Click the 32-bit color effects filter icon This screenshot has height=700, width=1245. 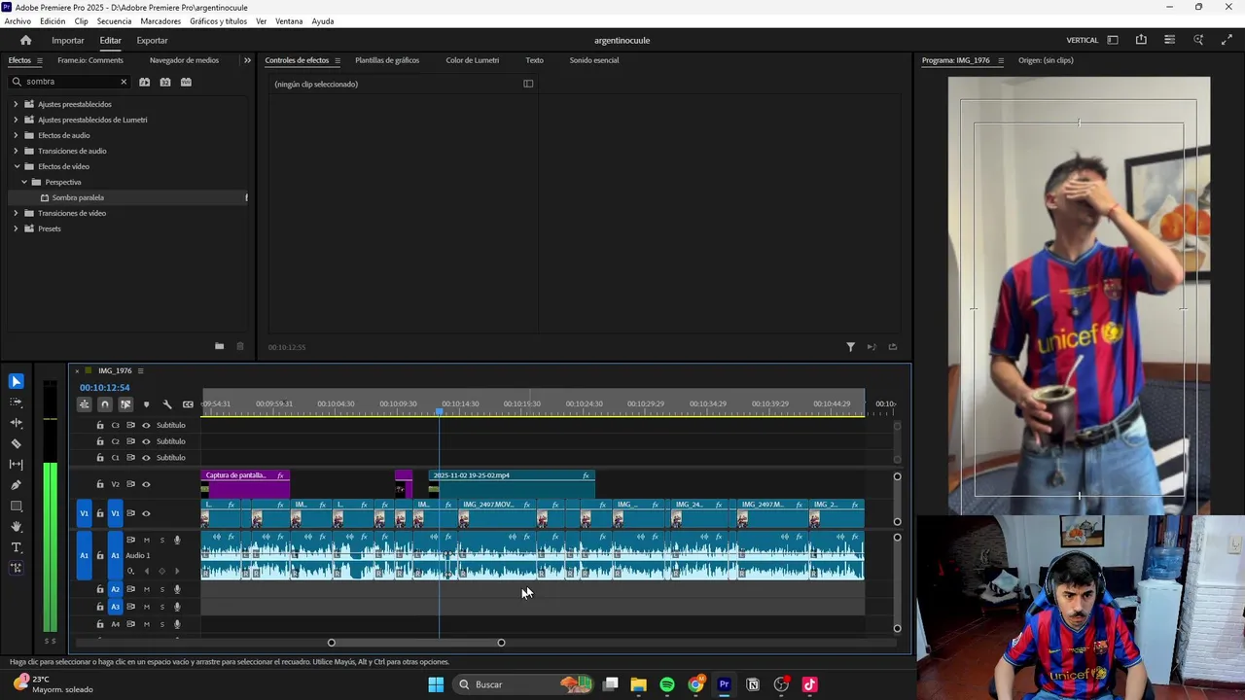[x=165, y=82]
